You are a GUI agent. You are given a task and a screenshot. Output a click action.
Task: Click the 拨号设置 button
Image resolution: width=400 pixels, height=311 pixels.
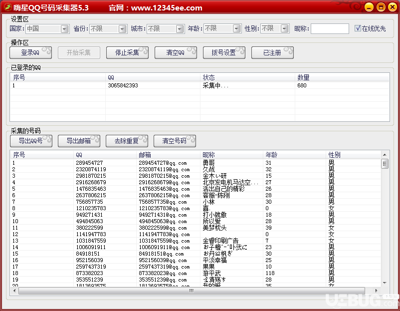click(224, 52)
